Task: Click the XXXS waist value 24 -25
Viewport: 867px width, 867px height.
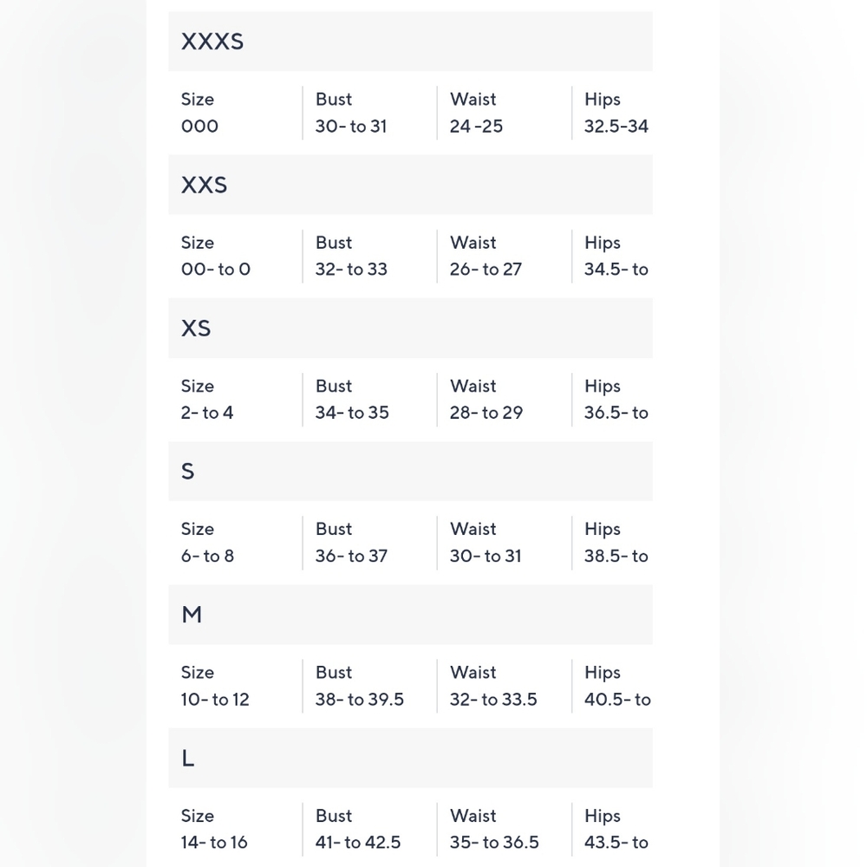Action: click(476, 126)
